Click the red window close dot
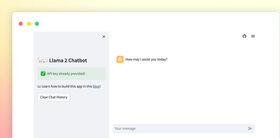 click(x=21, y=24)
